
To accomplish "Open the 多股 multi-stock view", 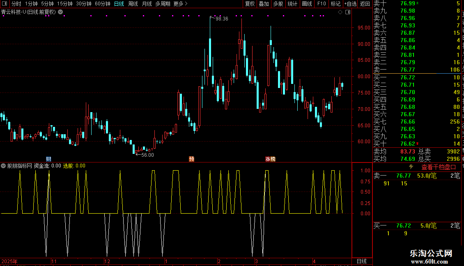I will tap(278, 4).
